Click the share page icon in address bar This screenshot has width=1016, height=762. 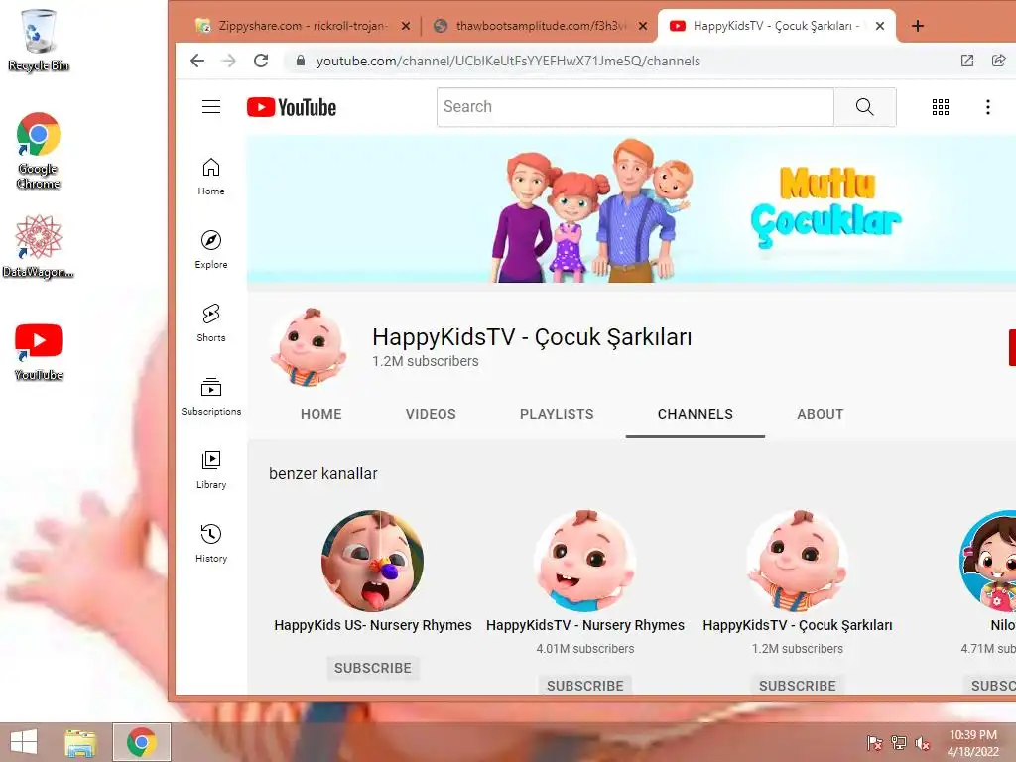click(x=998, y=61)
